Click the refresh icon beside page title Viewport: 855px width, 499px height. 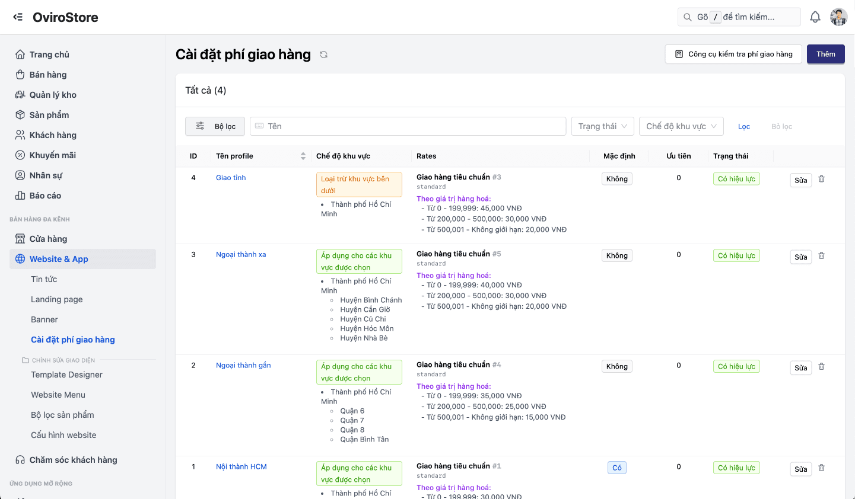(x=323, y=55)
